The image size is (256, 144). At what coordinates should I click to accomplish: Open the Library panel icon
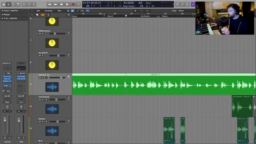click(x=4, y=4)
